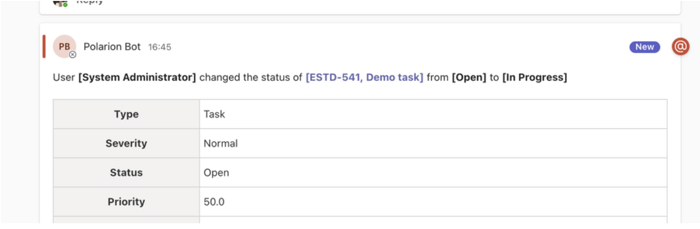
Task: Click the bot status badge on the PB avatar
Action: click(x=73, y=55)
